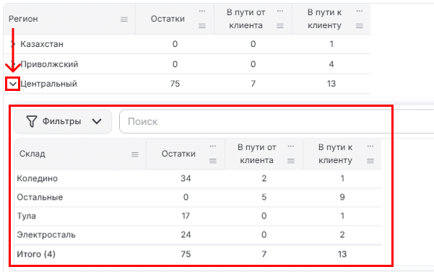This screenshot has height=272, width=434.
Task: Click Приволжский В пути к клиенту value 4
Action: pos(331,64)
